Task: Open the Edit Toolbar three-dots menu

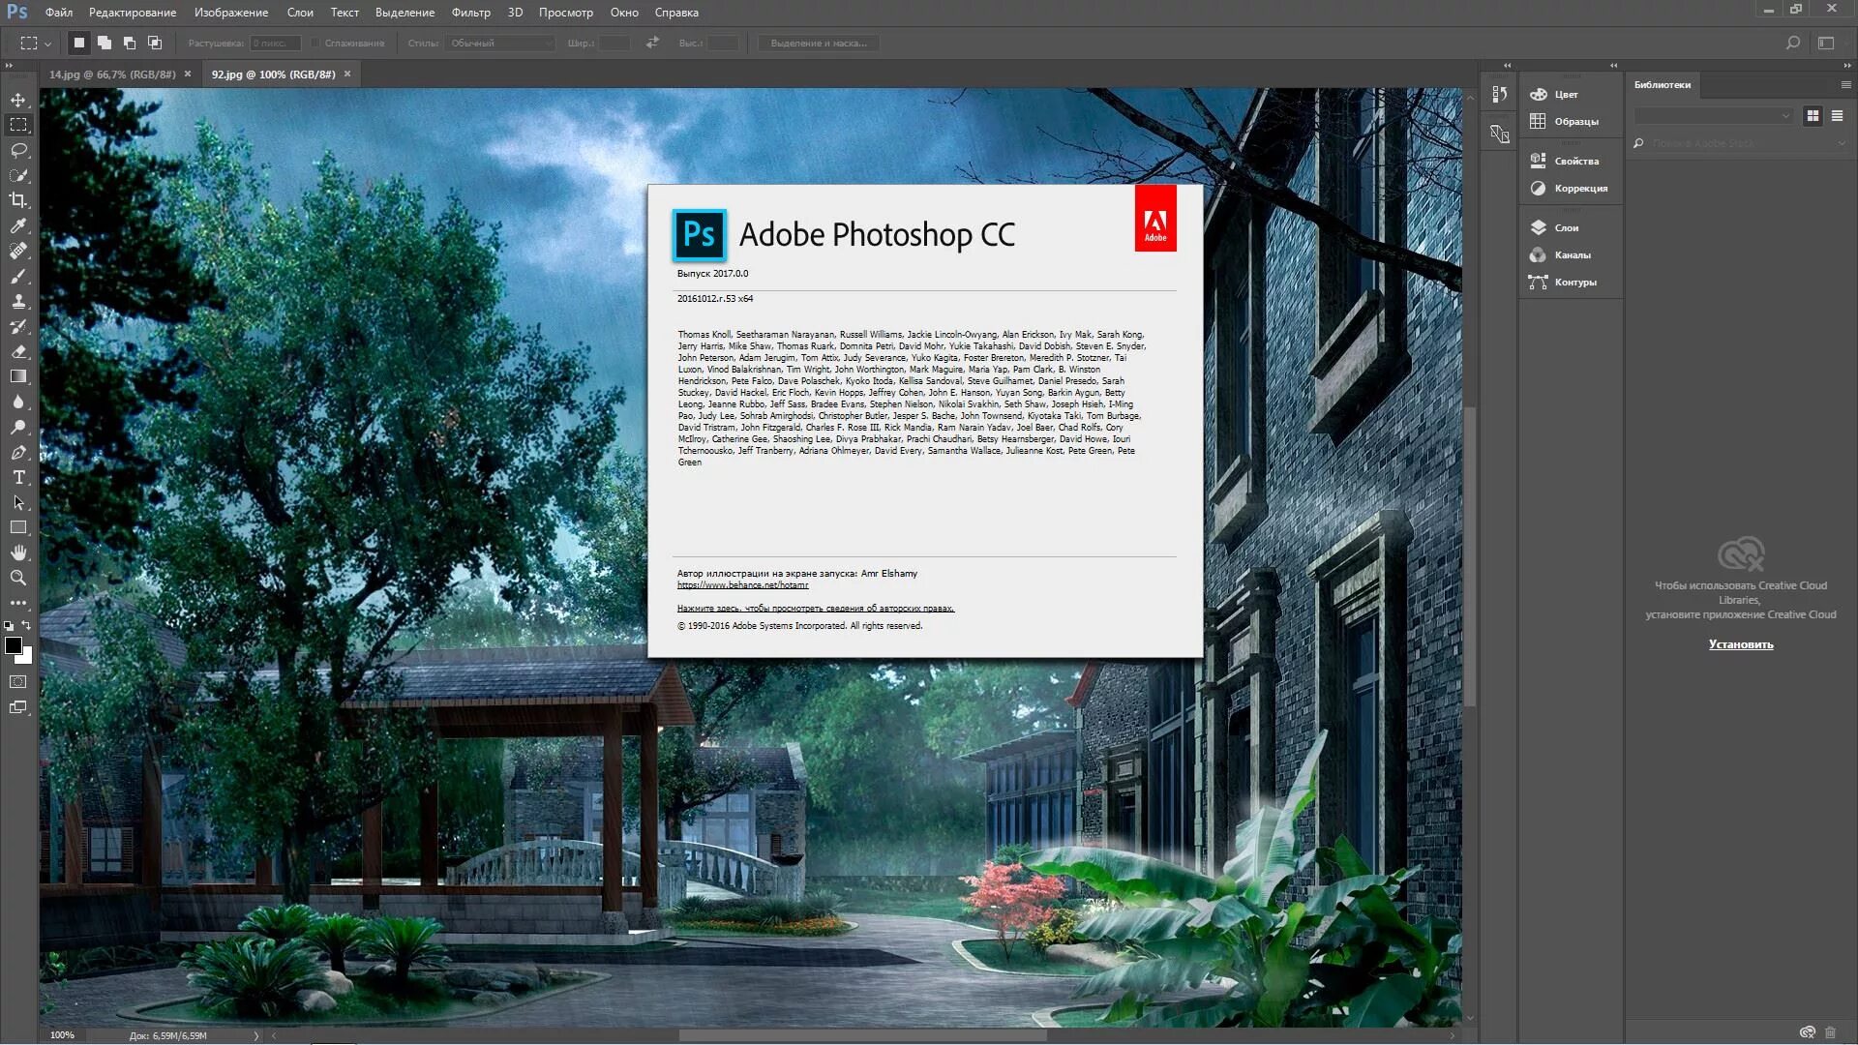Action: point(18,603)
